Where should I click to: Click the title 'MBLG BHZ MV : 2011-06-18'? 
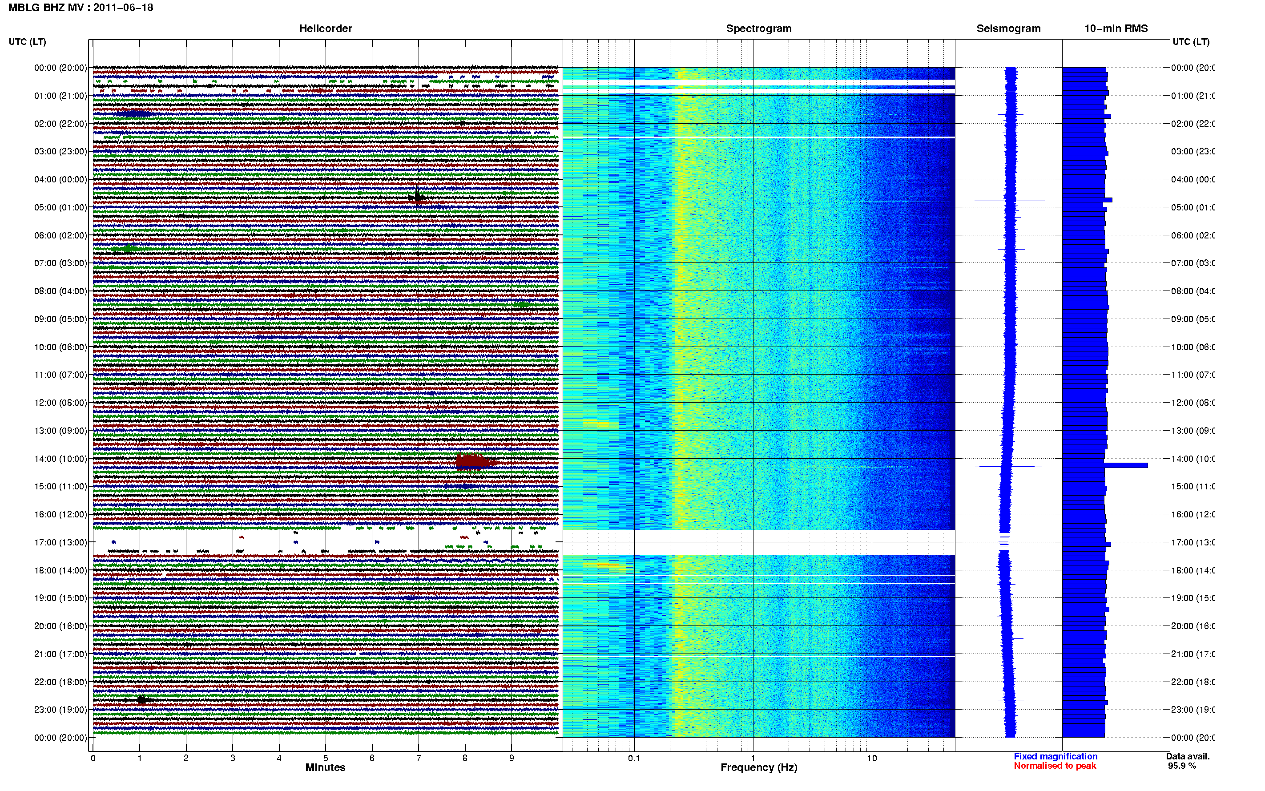tap(81, 8)
